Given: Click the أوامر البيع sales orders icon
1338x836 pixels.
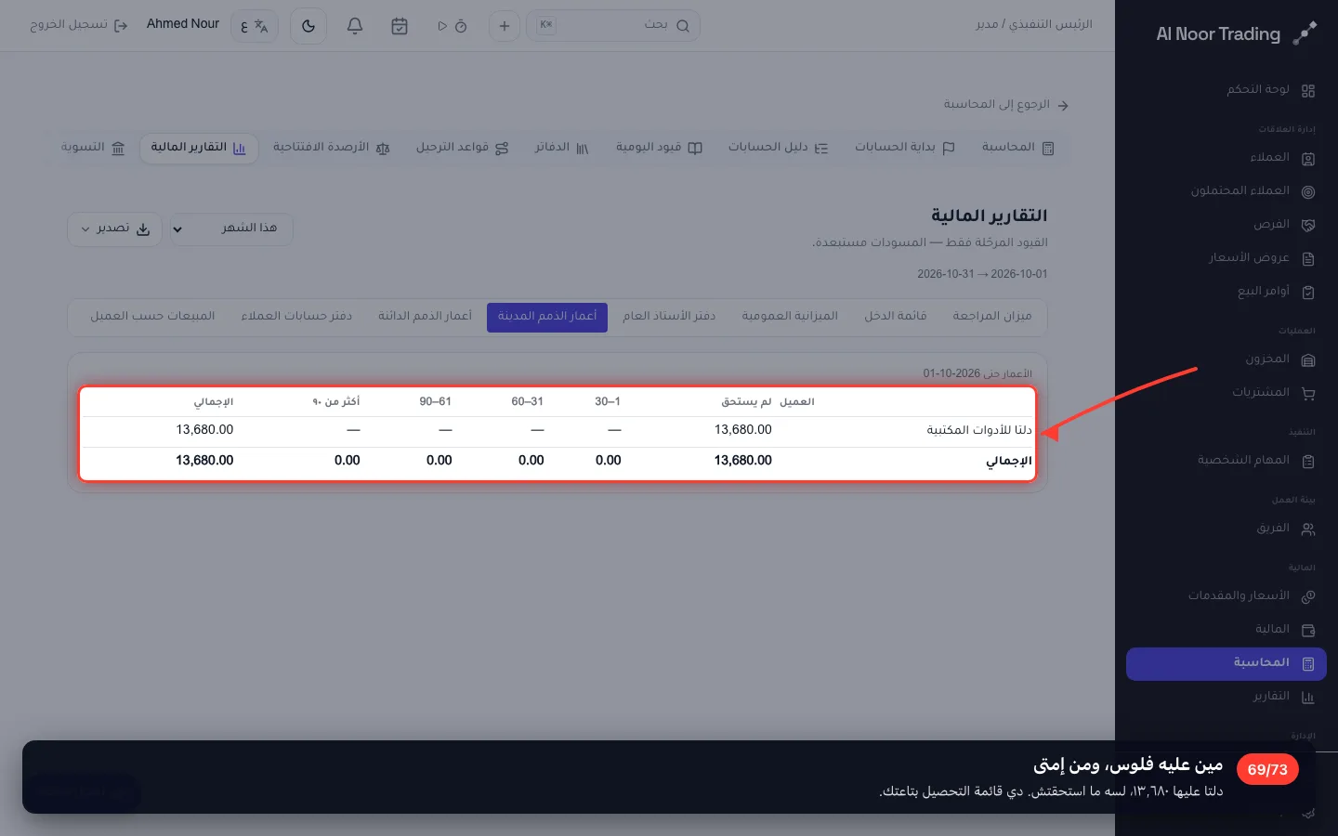Looking at the screenshot, I should pyautogui.click(x=1308, y=293).
